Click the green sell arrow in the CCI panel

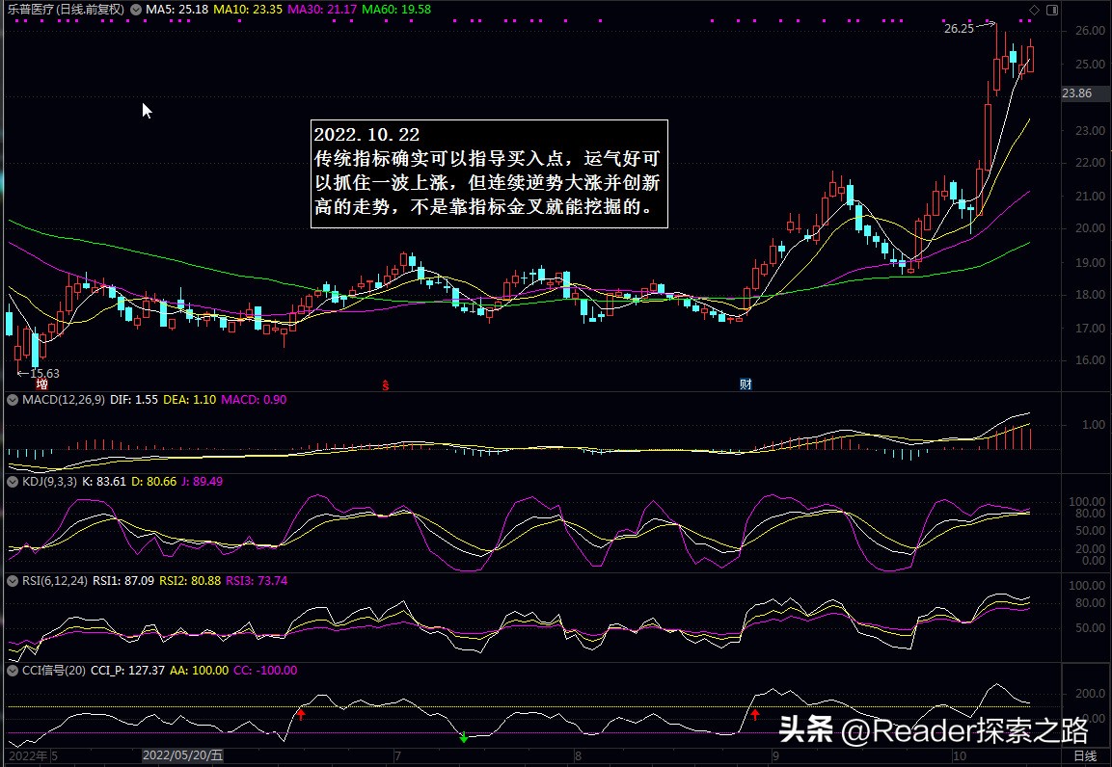coord(462,738)
